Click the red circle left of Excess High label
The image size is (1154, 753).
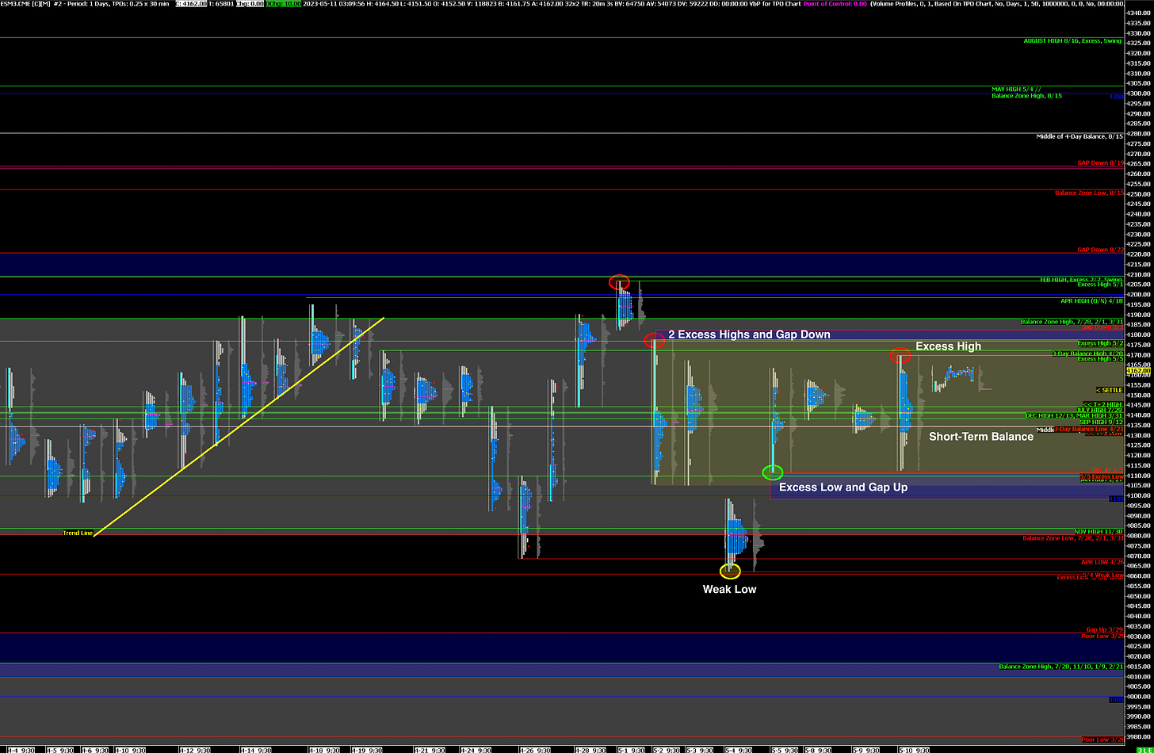900,356
